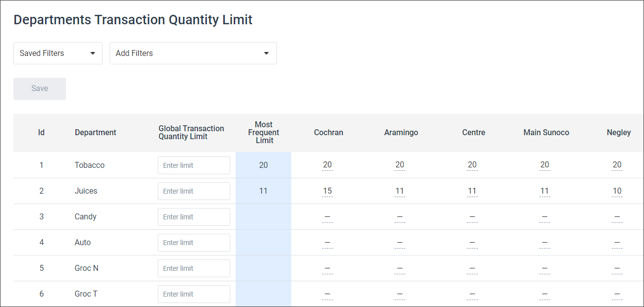The image size is (644, 307).
Task: Click the empty Centre limit for Candy
Action: [472, 216]
